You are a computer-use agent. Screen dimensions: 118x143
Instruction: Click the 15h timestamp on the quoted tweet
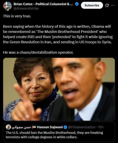point(101,127)
